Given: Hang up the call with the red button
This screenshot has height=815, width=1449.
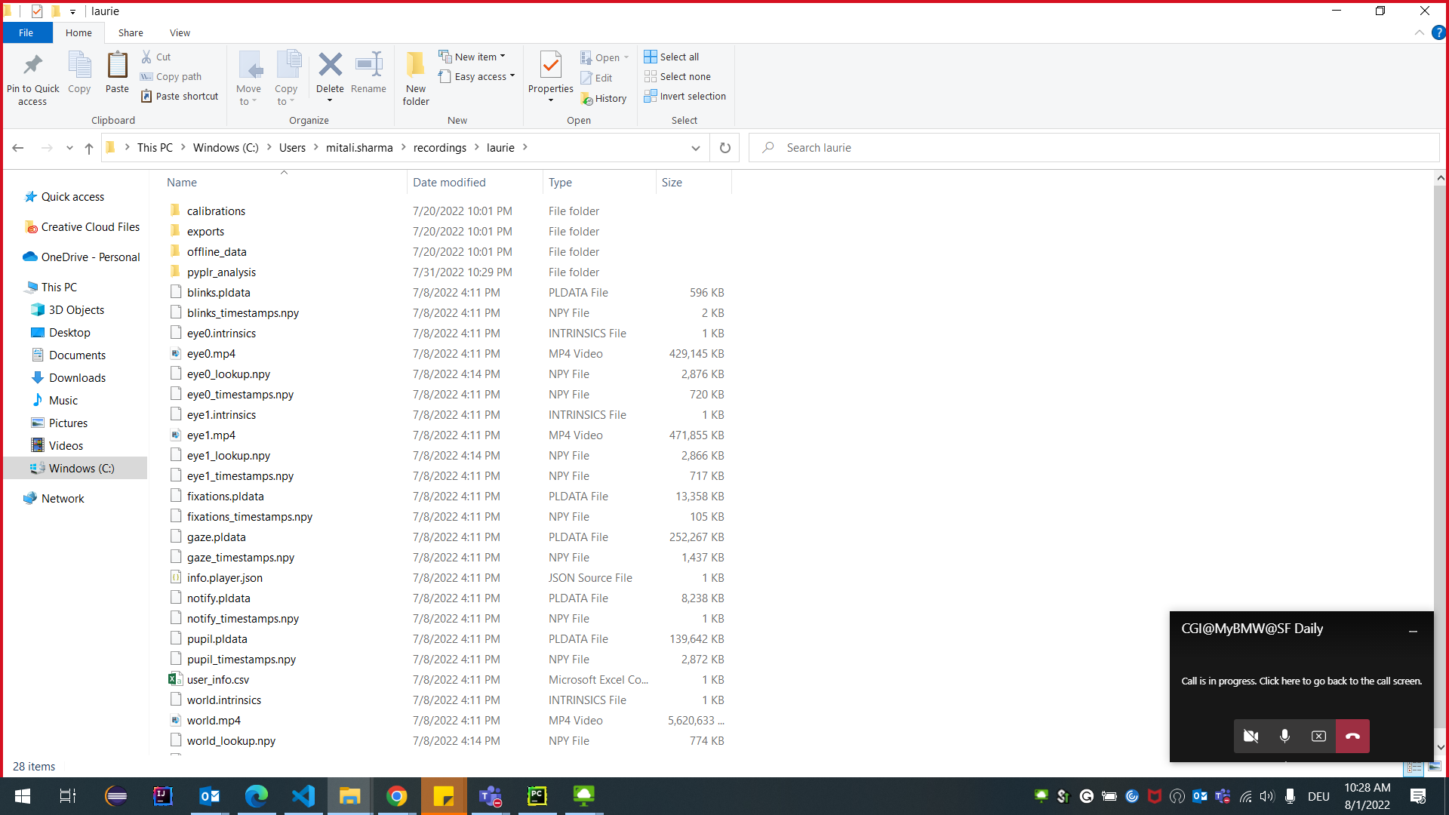Looking at the screenshot, I should click(1352, 736).
